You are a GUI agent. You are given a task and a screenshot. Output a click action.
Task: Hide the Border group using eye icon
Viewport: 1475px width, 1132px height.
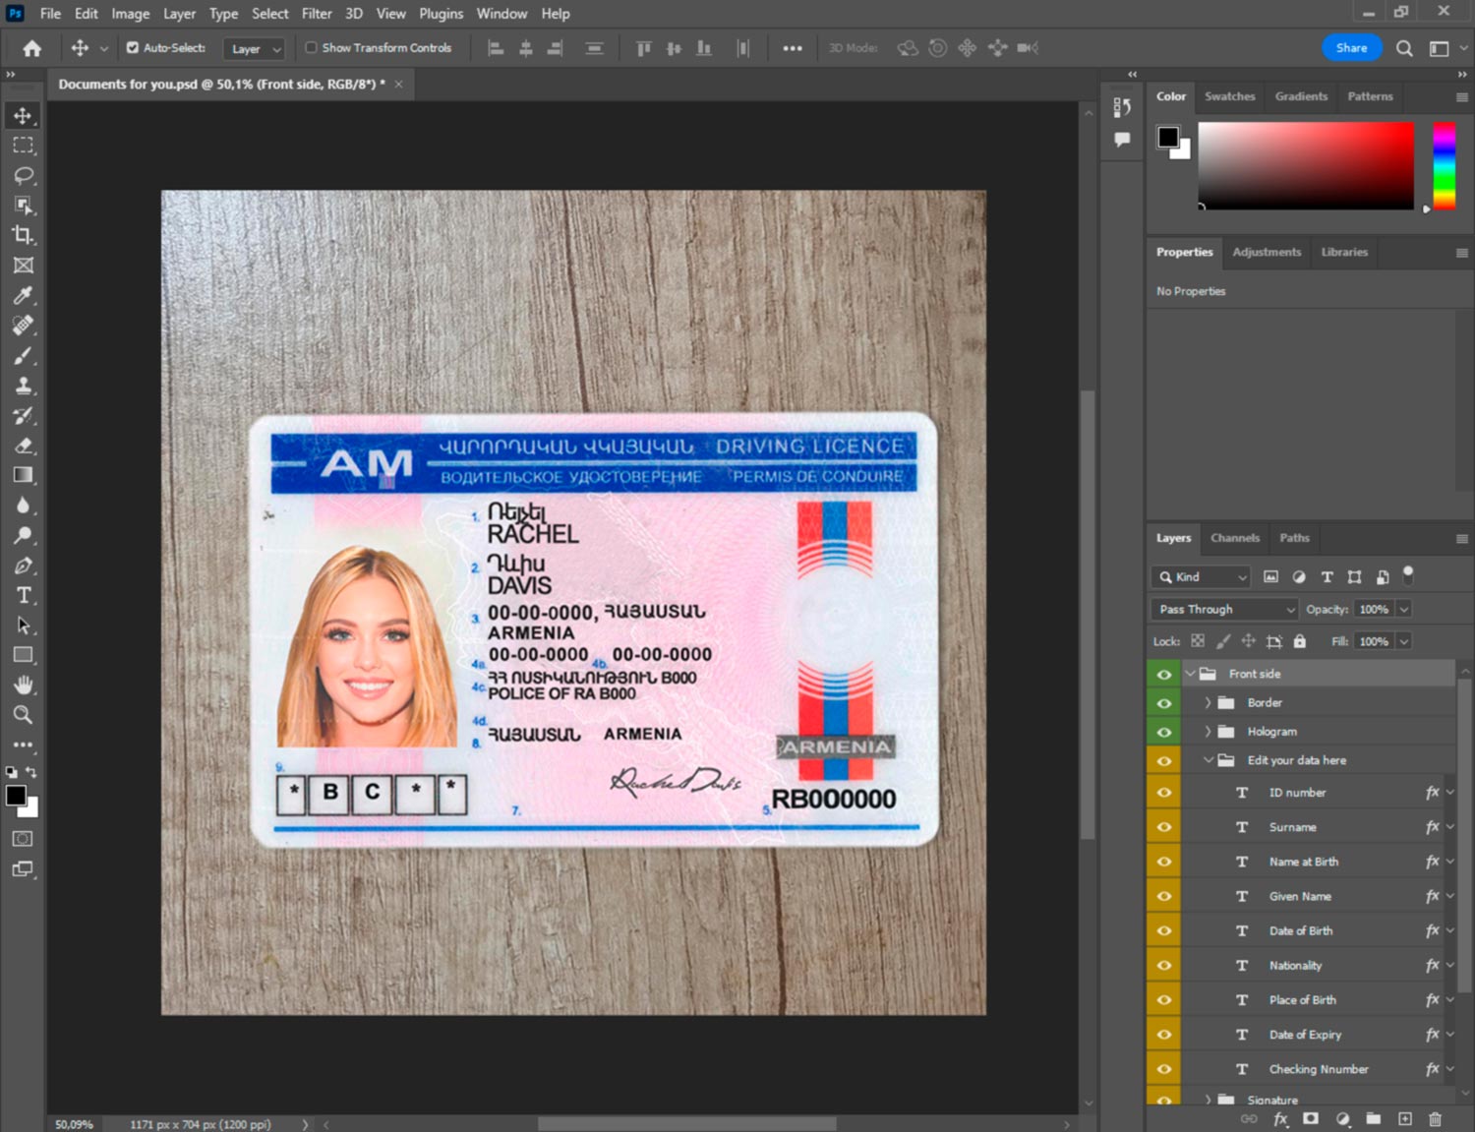click(1164, 703)
